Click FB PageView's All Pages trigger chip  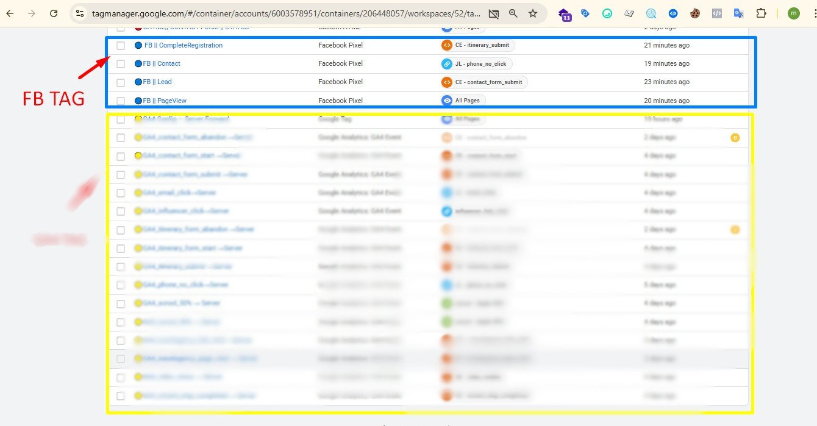(463, 101)
